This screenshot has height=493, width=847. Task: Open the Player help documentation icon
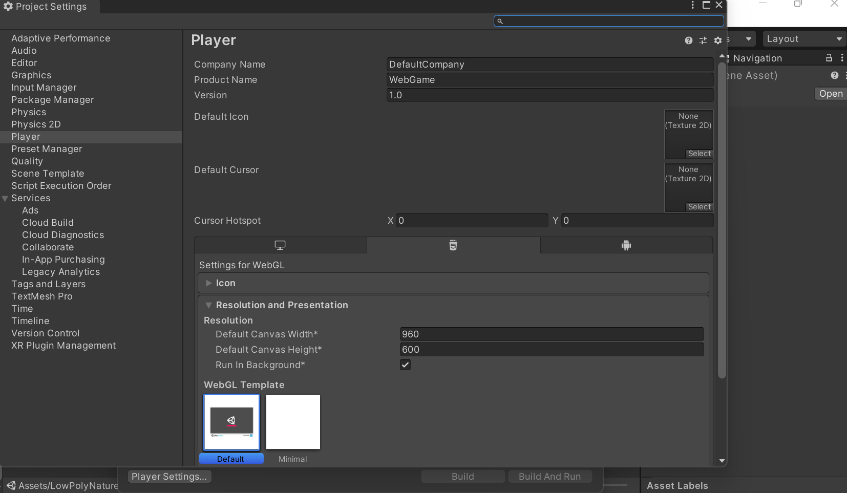(x=688, y=40)
